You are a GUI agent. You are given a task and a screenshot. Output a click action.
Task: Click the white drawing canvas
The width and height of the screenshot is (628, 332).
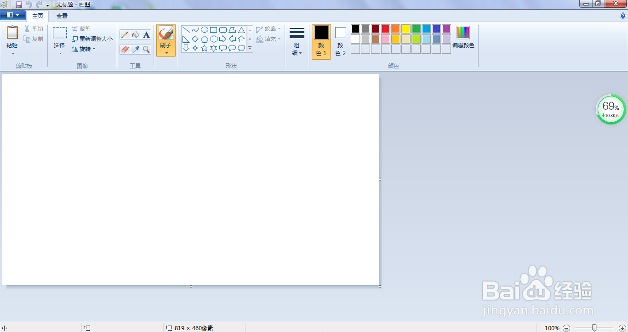click(190, 180)
